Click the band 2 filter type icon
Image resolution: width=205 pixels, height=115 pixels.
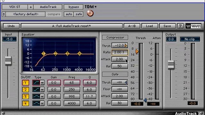coord(36,90)
